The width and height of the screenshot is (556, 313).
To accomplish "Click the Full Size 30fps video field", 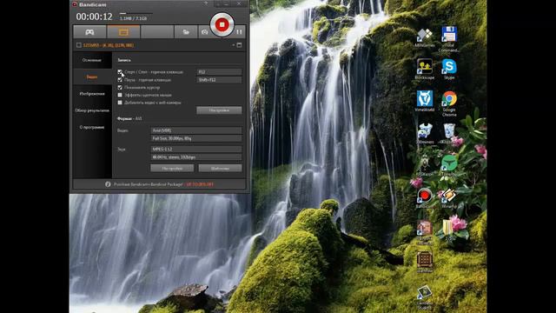I will pos(196,138).
